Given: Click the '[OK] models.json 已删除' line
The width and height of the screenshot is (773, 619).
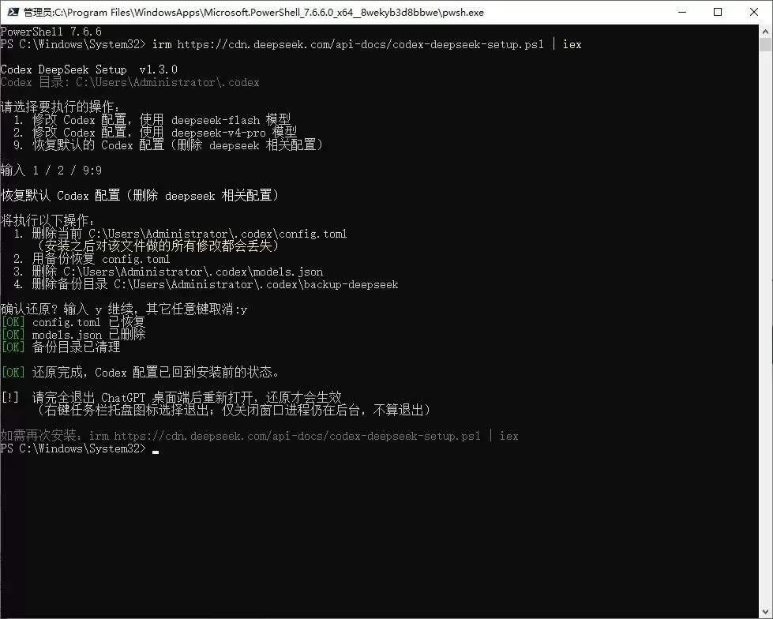Looking at the screenshot, I should point(73,335).
